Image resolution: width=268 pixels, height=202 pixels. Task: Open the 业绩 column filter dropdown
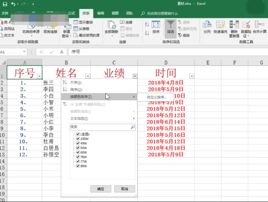tap(135, 76)
